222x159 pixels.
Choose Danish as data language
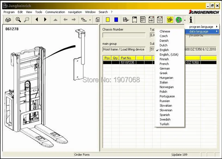pyautogui.click(x=170, y=41)
